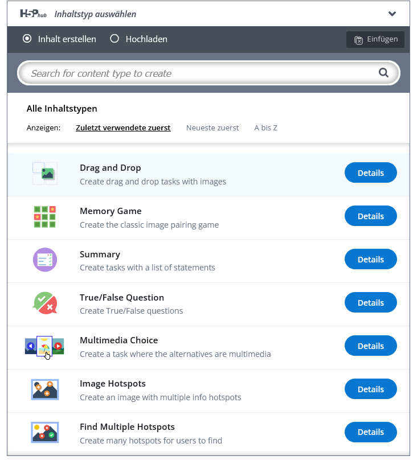Click the Find Multiple Hotspots icon
The height and width of the screenshot is (460, 417).
44,433
